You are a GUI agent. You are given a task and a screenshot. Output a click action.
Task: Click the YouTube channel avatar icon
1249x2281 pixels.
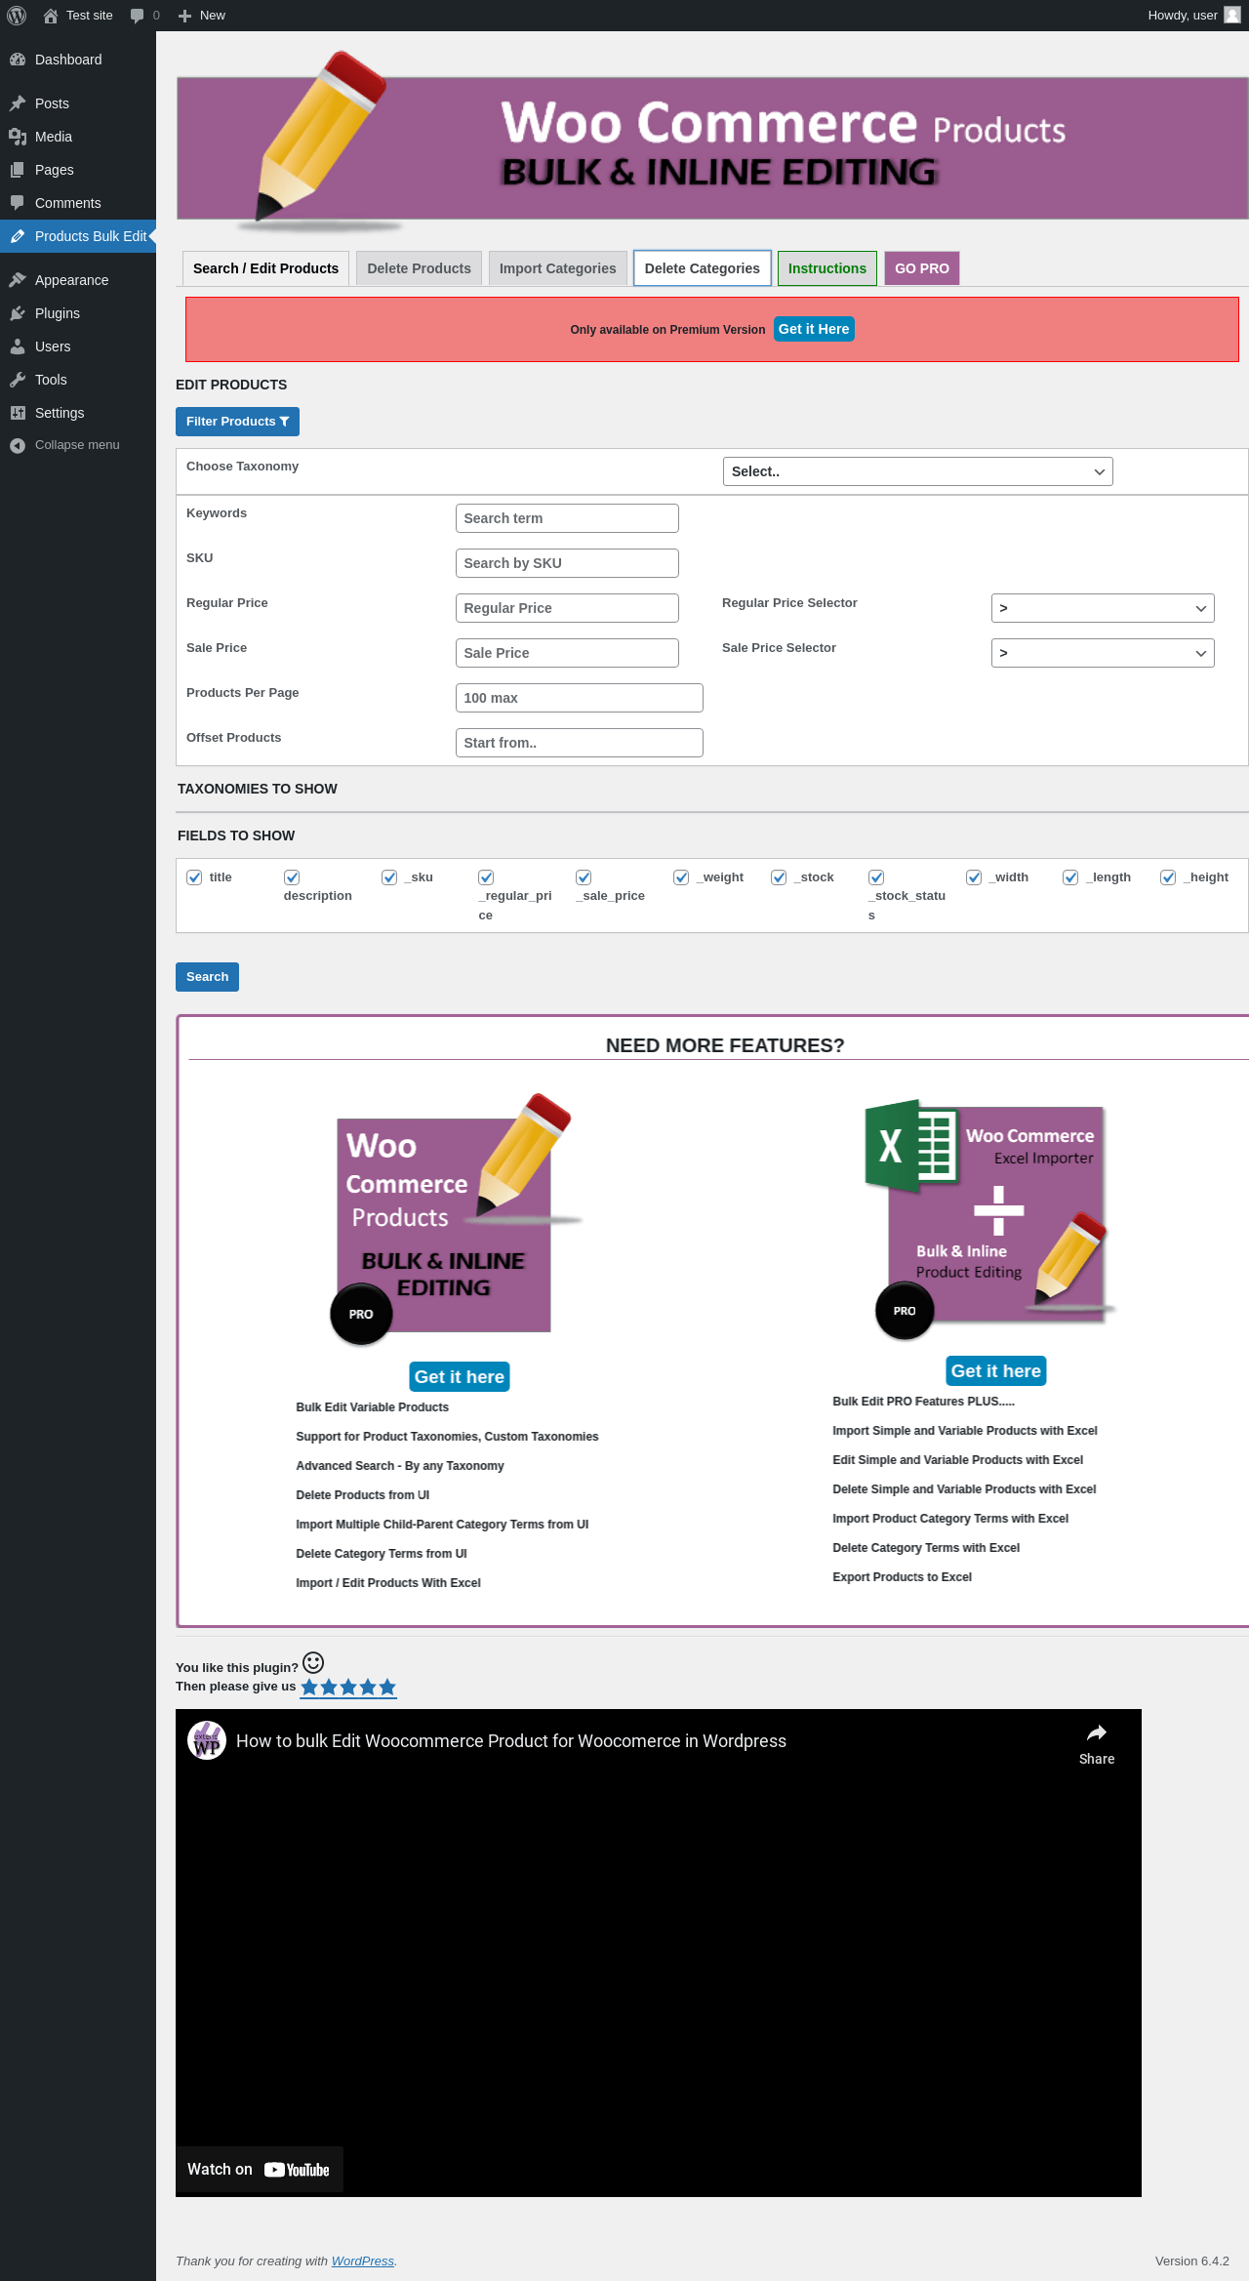pos(207,1740)
